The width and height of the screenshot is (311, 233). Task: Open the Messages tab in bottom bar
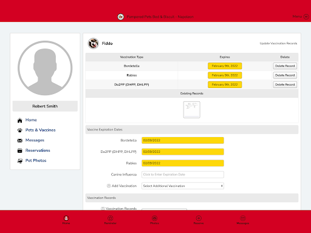(x=243, y=220)
